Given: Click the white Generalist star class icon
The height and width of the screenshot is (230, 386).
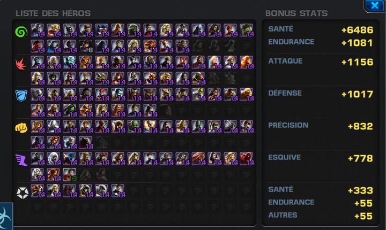Looking at the screenshot, I should (x=23, y=193).
